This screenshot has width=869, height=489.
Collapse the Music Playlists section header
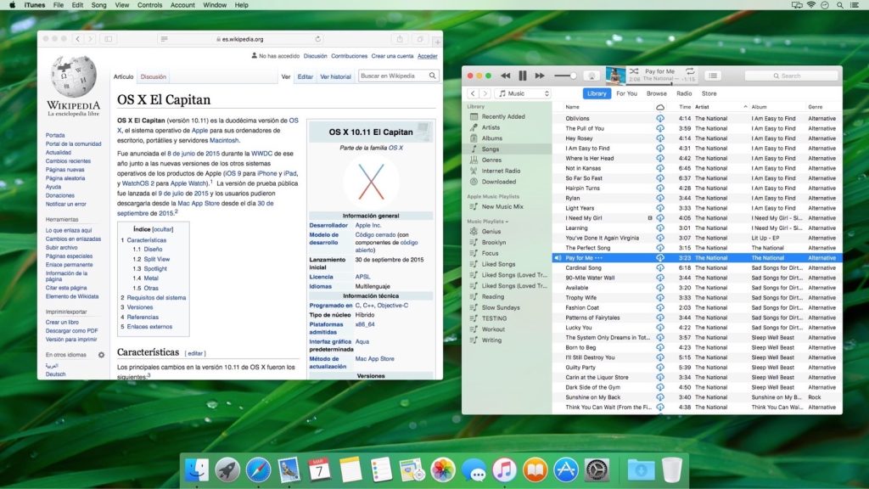point(488,222)
